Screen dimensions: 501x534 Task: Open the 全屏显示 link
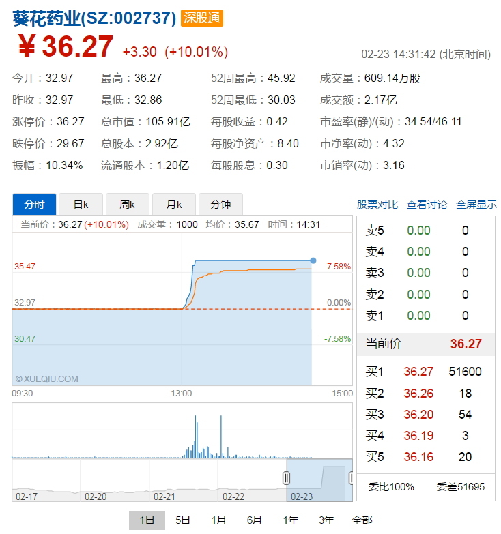pyautogui.click(x=476, y=205)
